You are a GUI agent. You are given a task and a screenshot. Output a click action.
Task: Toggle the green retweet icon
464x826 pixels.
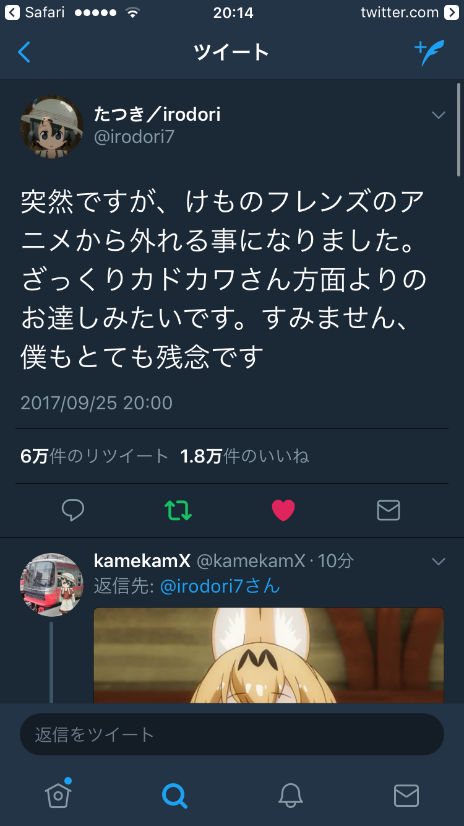(x=178, y=510)
